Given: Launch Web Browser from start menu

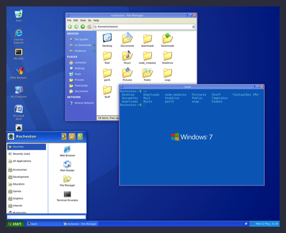Looking at the screenshot, I should [67, 151].
